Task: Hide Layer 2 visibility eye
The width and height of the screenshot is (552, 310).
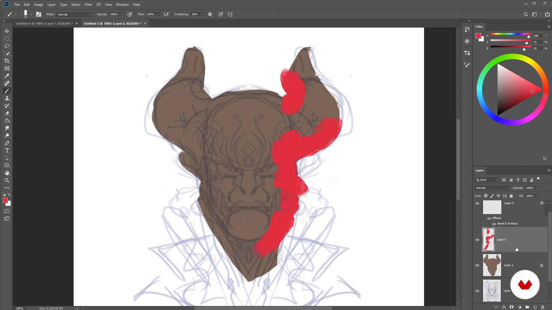Action: tap(477, 265)
